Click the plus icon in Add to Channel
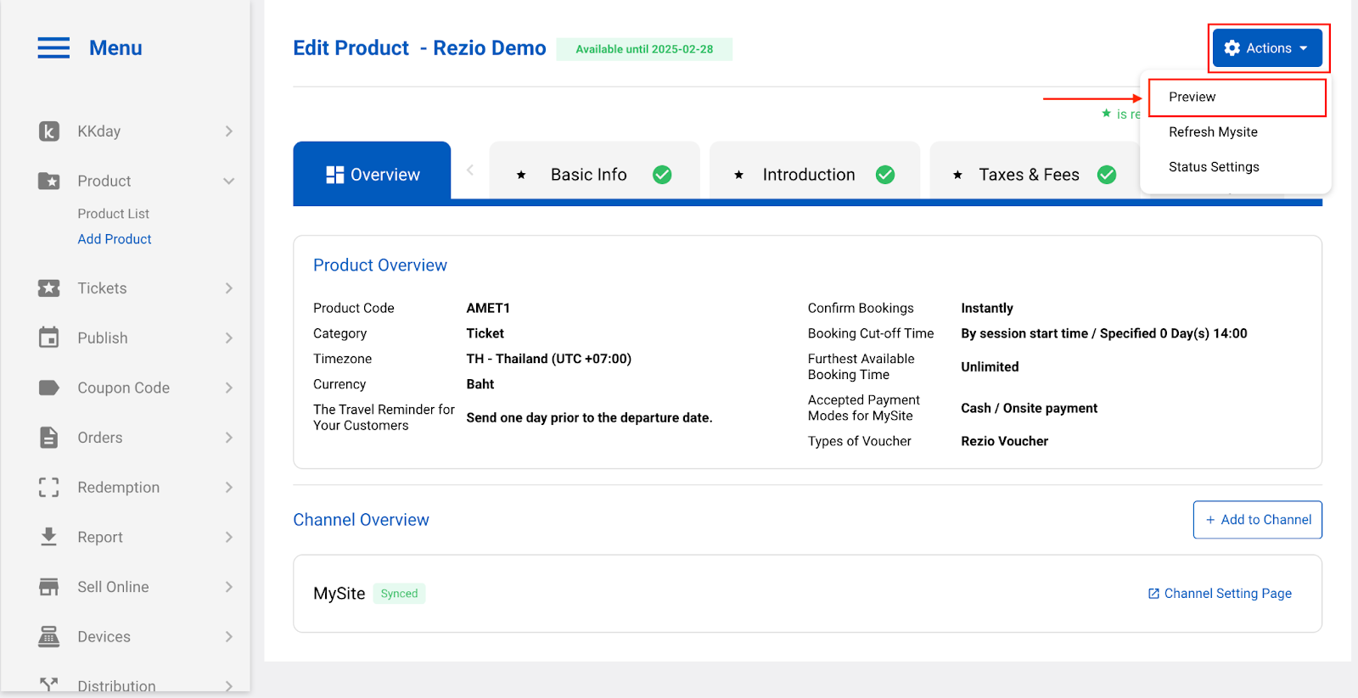This screenshot has width=1358, height=698. 1210,520
